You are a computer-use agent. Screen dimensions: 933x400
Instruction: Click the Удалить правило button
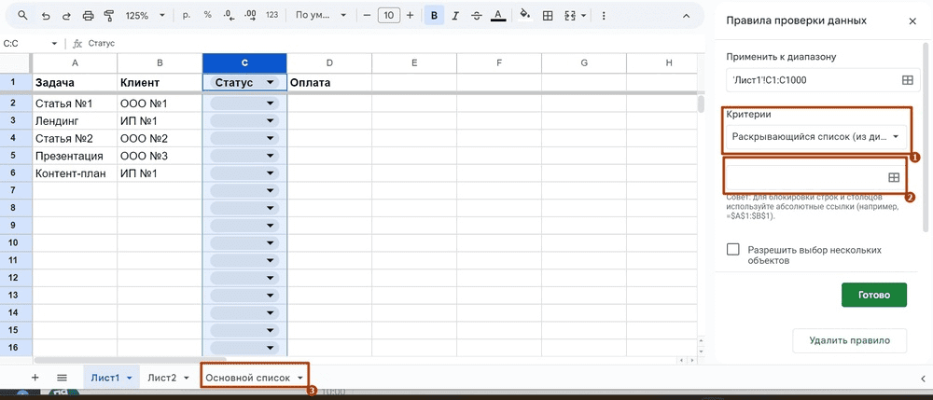click(849, 340)
